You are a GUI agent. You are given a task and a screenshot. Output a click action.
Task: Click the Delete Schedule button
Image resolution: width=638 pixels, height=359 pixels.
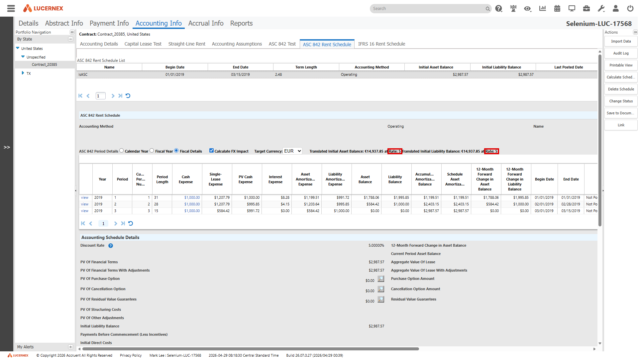621,89
